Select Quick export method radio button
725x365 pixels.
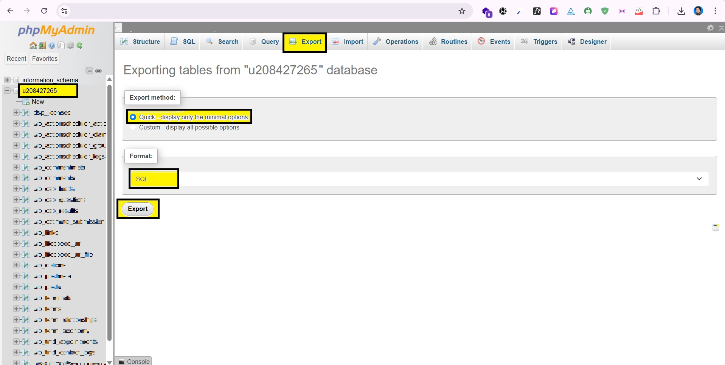pos(133,117)
